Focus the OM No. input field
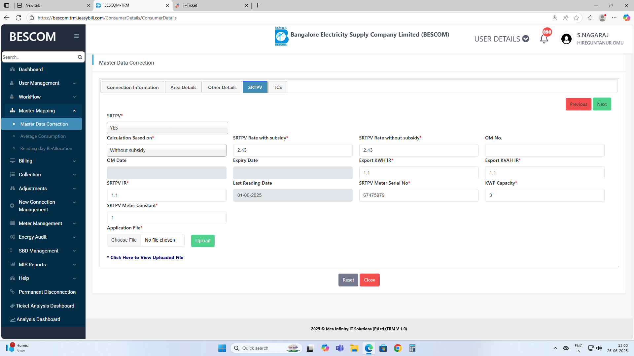Screen dimensions: 634x356 545,150
